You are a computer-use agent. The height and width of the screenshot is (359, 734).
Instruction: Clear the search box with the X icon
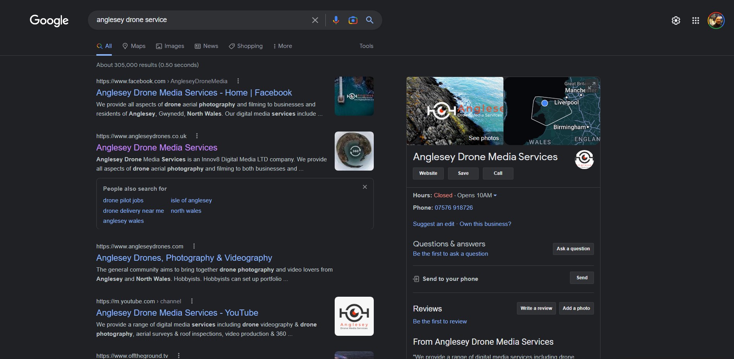click(x=315, y=20)
